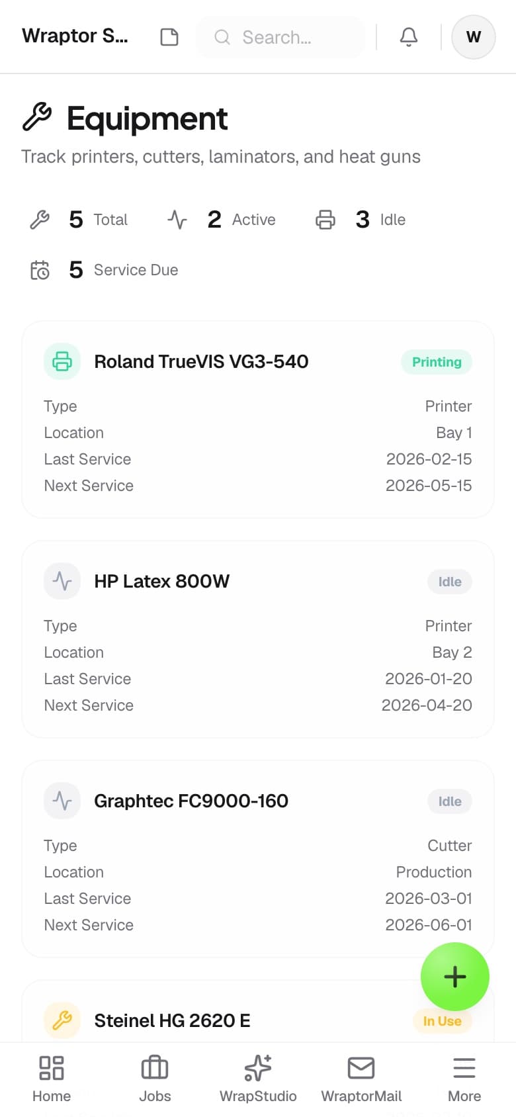Image resolution: width=516 pixels, height=1117 pixels.
Task: Open the notifications bell
Action: pyautogui.click(x=409, y=37)
